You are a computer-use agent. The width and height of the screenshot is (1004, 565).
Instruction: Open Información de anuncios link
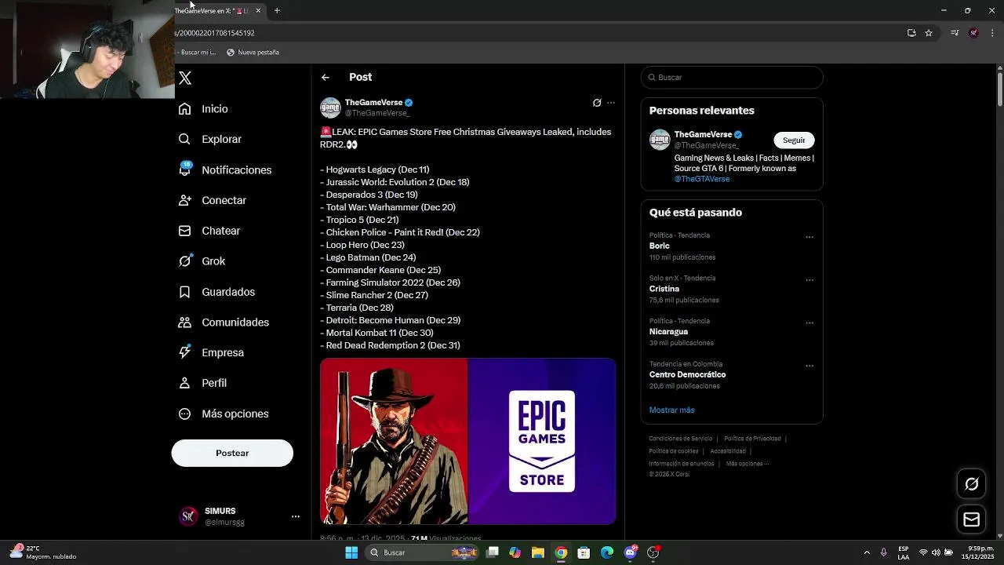(x=682, y=464)
